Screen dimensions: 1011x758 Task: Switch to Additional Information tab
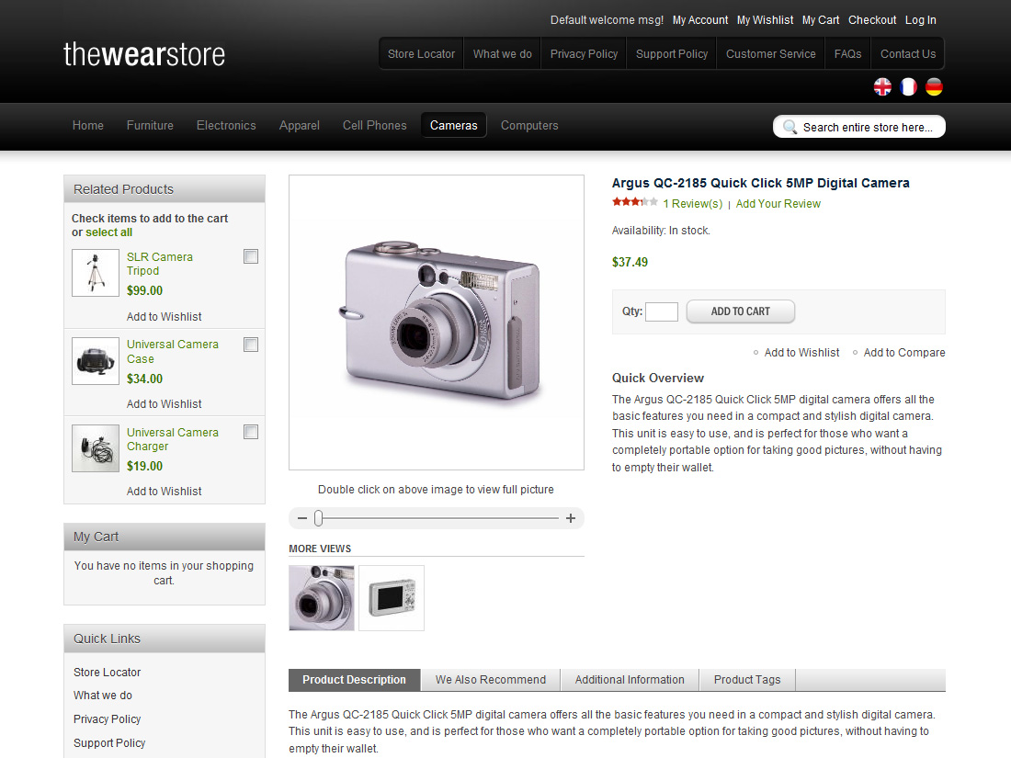630,680
